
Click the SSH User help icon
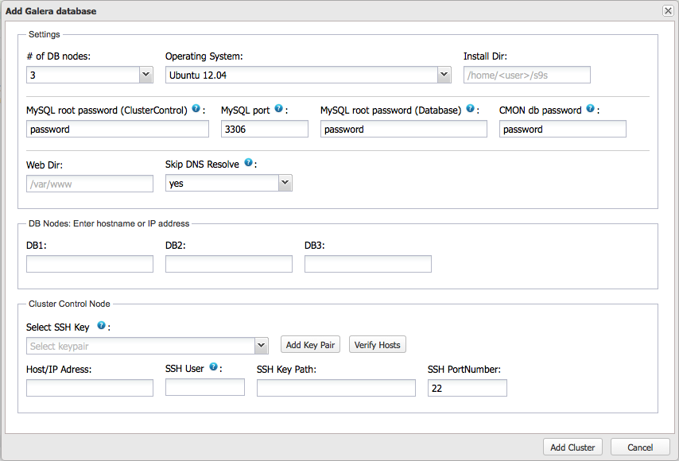pos(213,367)
